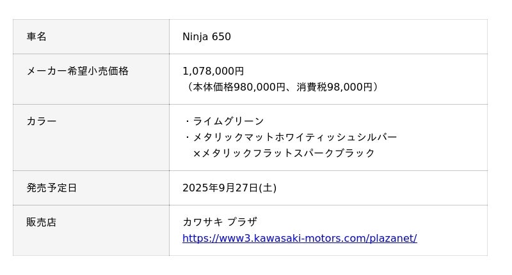Click the (土) weekday text
This screenshot has height=275, width=512.
(x=268, y=188)
